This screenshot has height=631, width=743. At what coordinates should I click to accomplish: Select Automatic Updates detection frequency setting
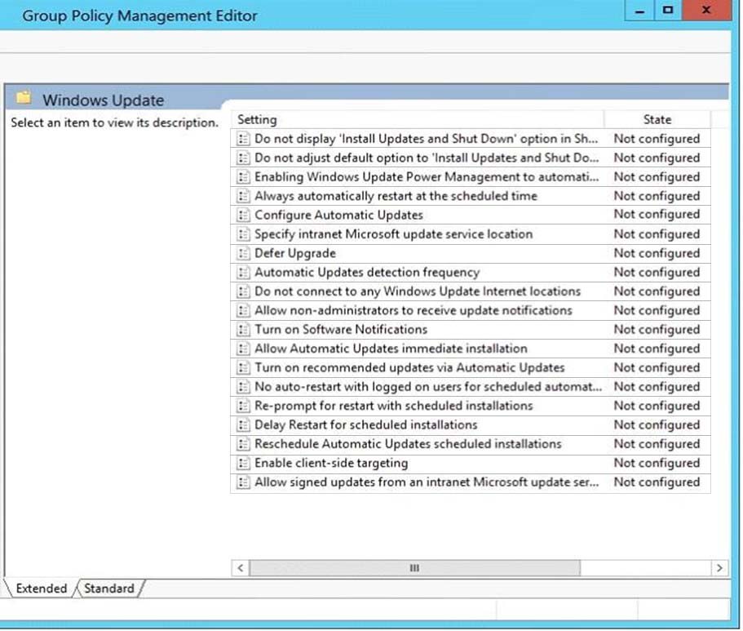[367, 273]
